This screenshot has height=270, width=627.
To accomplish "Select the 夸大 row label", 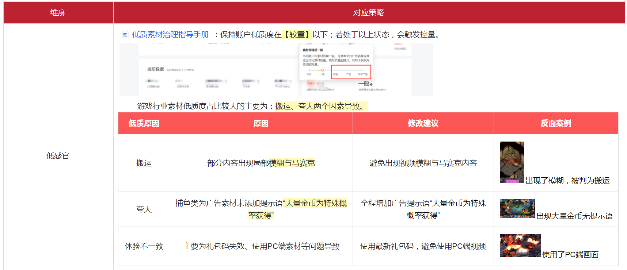I will (x=144, y=209).
